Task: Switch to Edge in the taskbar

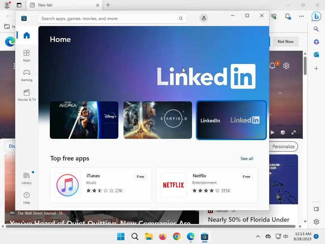Action: (x=190, y=236)
